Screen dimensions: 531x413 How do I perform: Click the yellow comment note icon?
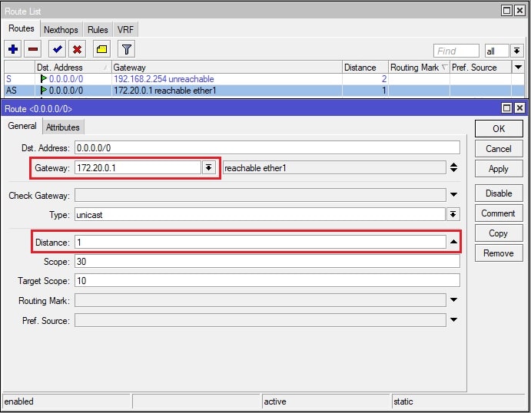(x=101, y=49)
